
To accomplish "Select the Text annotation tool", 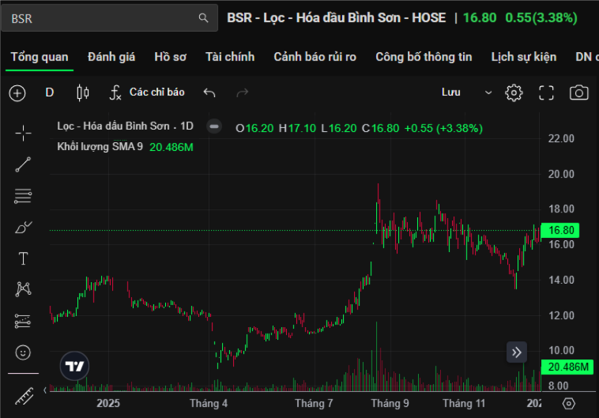I will click(x=24, y=258).
